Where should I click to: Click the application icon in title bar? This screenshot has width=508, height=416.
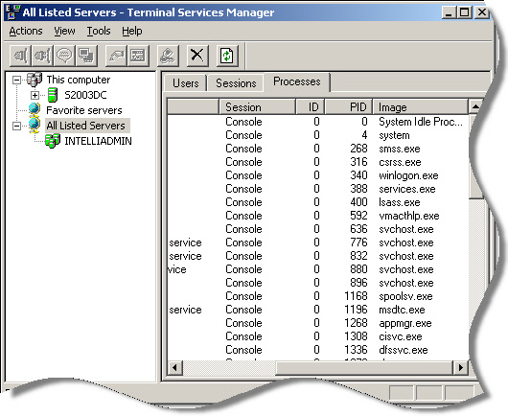click(13, 12)
